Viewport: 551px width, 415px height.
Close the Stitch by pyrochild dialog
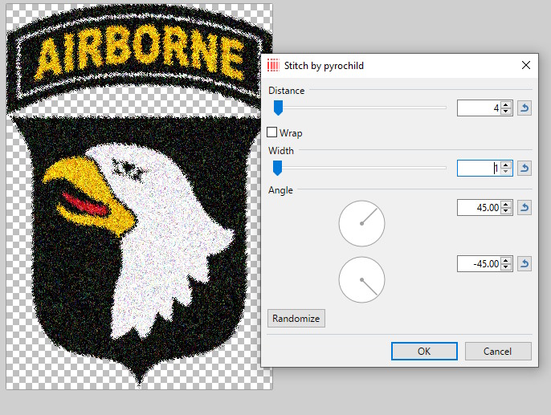pyautogui.click(x=525, y=65)
